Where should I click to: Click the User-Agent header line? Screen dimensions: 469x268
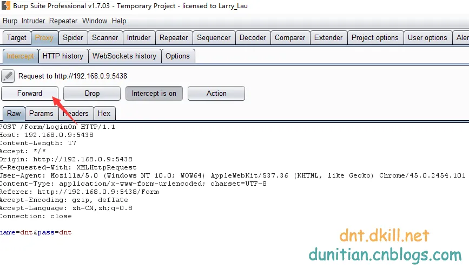(233, 175)
